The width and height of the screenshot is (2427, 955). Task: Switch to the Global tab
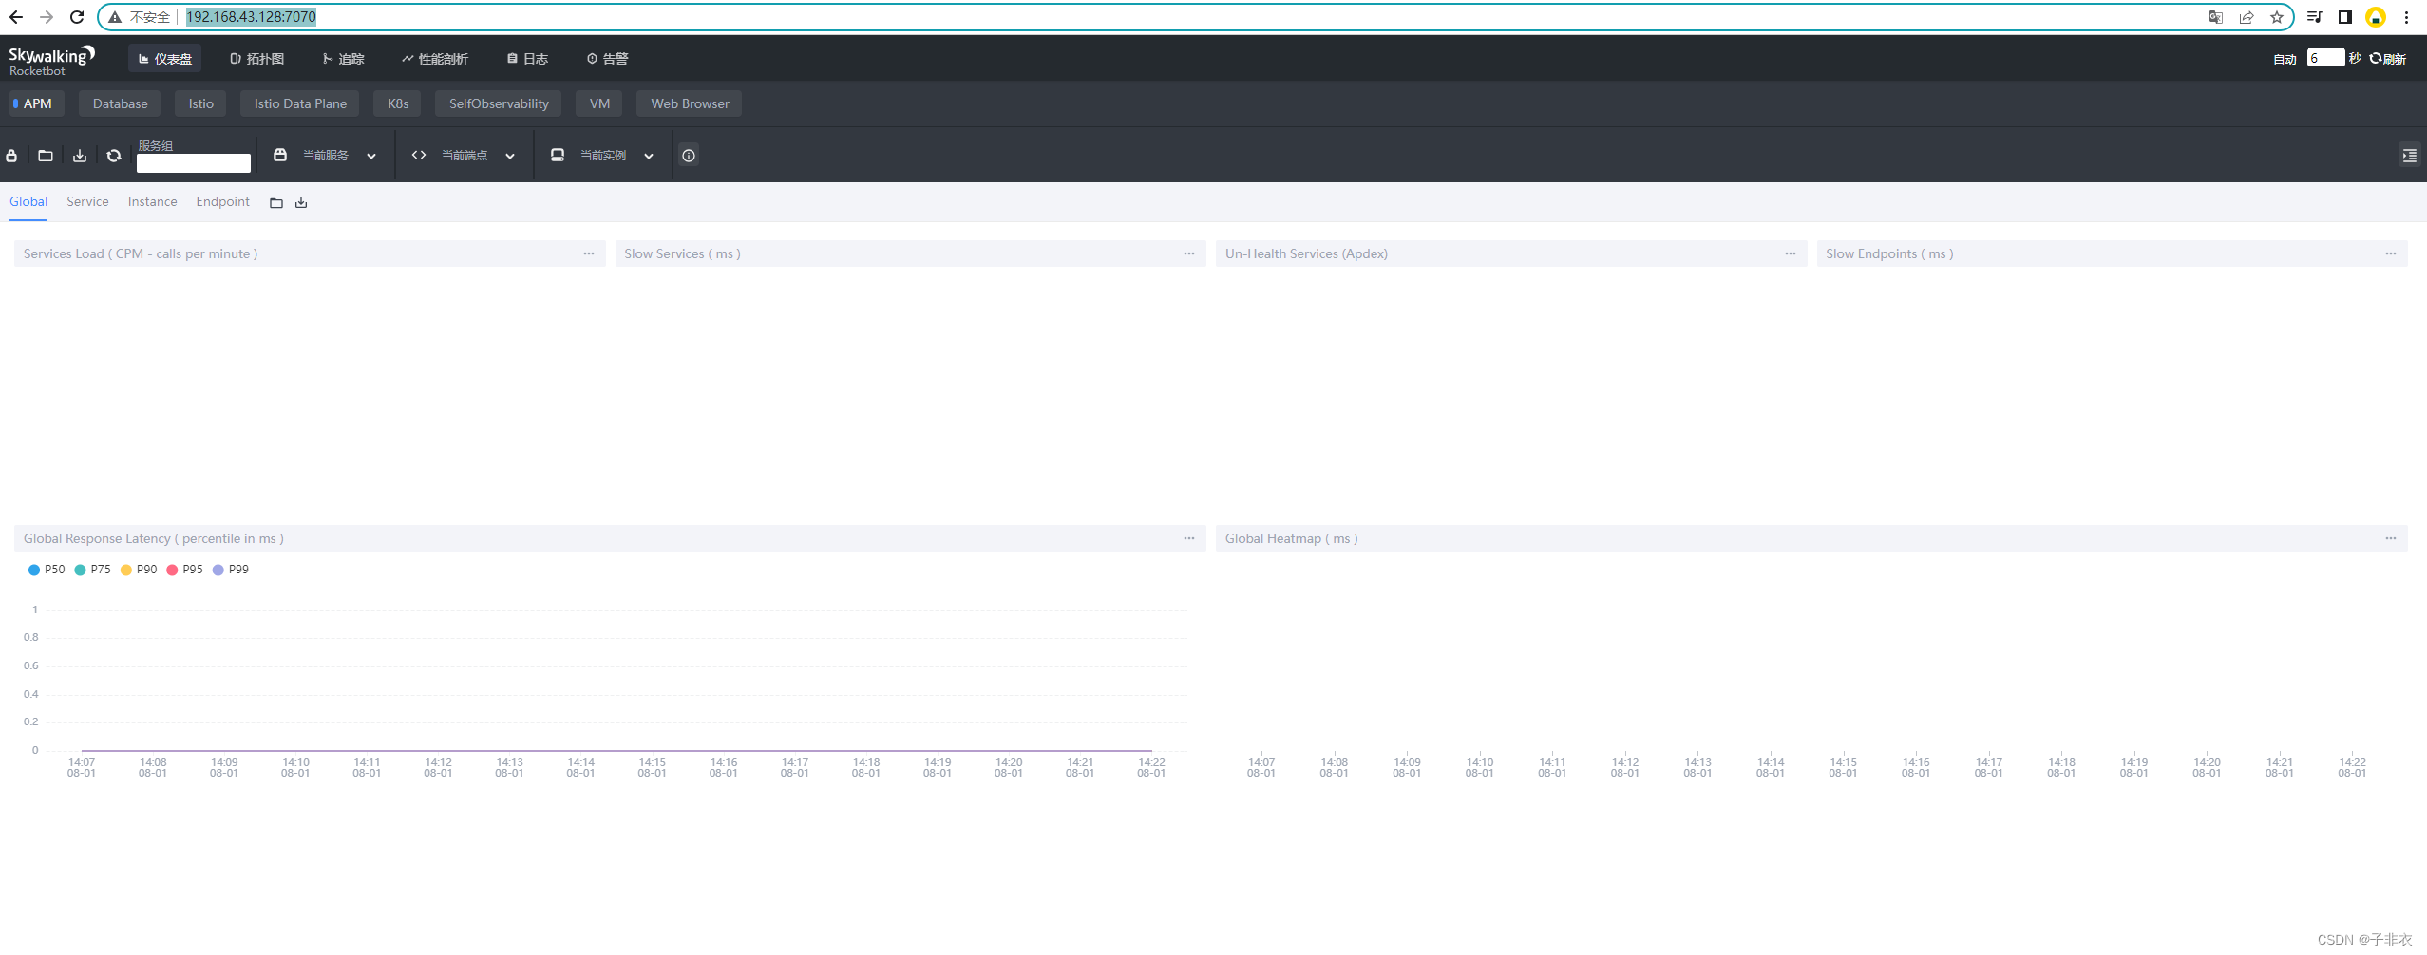click(28, 202)
